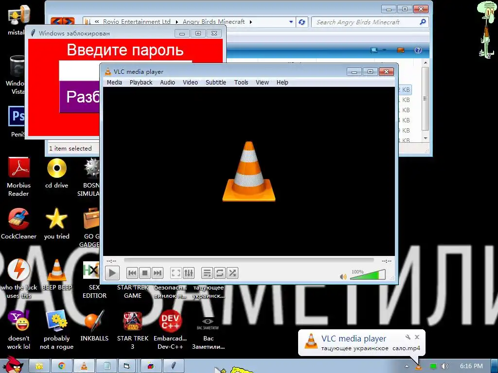Click Explorer address bar dropdown arrow
498x373 pixels.
pos(291,22)
